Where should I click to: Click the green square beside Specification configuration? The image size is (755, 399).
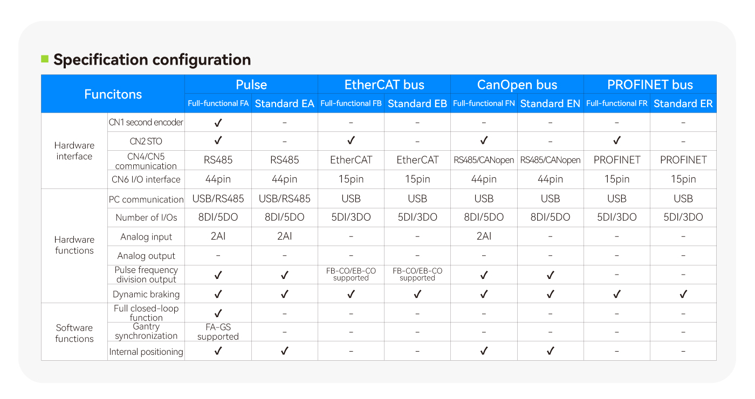pos(45,59)
